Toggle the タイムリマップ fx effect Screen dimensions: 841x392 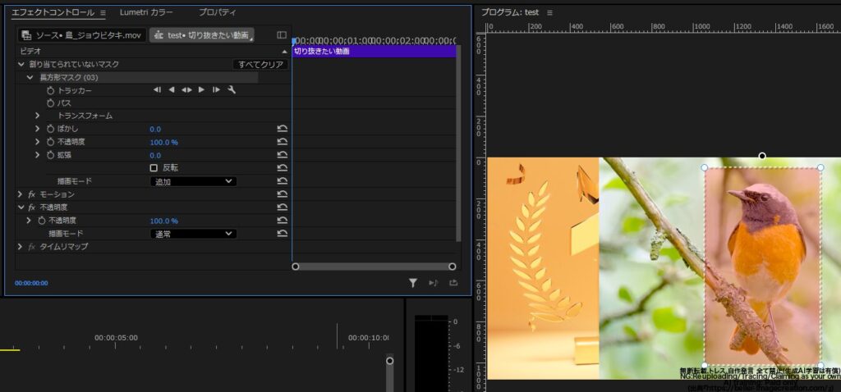[32, 247]
